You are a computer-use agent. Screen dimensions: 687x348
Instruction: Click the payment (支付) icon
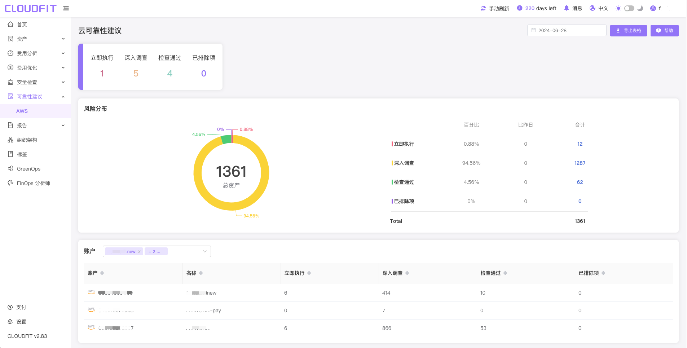(10, 307)
